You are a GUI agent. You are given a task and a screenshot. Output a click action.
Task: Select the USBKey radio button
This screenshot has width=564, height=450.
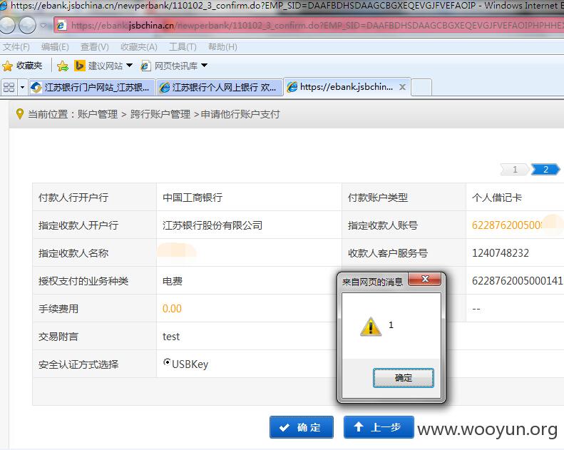pyautogui.click(x=167, y=362)
